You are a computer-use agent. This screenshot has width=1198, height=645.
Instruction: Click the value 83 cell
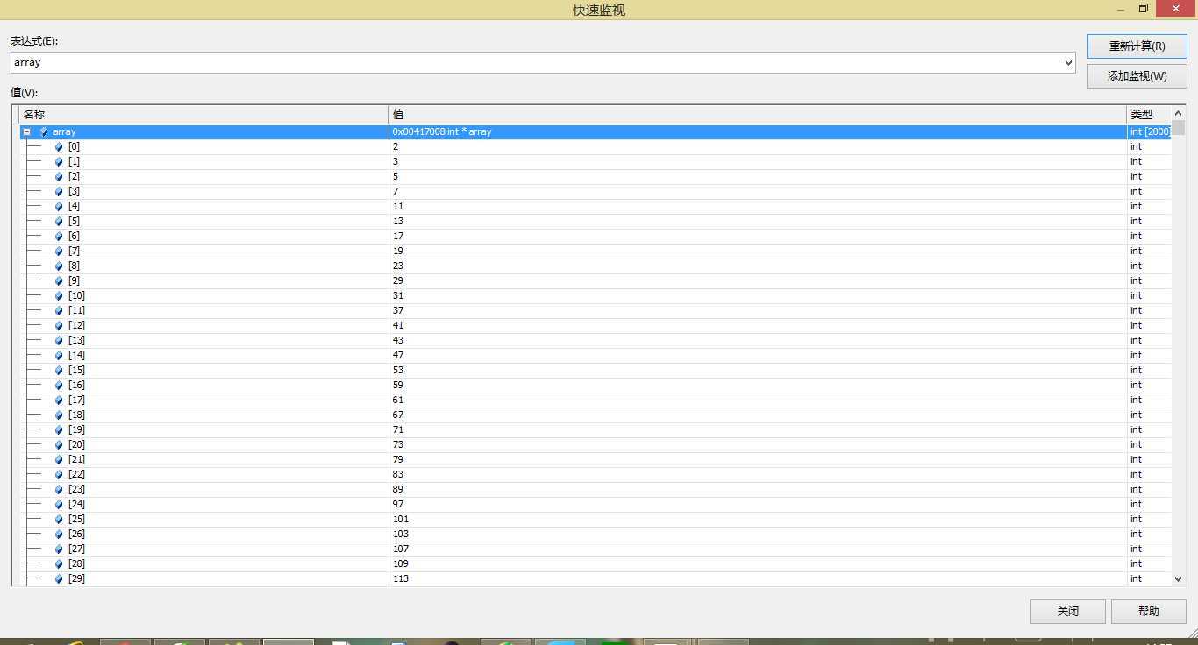(x=758, y=474)
